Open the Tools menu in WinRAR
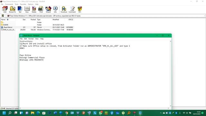This screenshot has width=206, height=116. (16, 4)
